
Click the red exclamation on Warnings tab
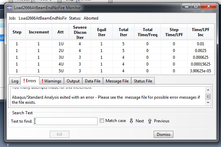click(42, 81)
